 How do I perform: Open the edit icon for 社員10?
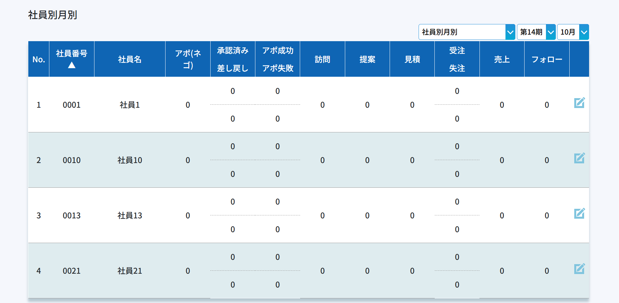click(579, 158)
